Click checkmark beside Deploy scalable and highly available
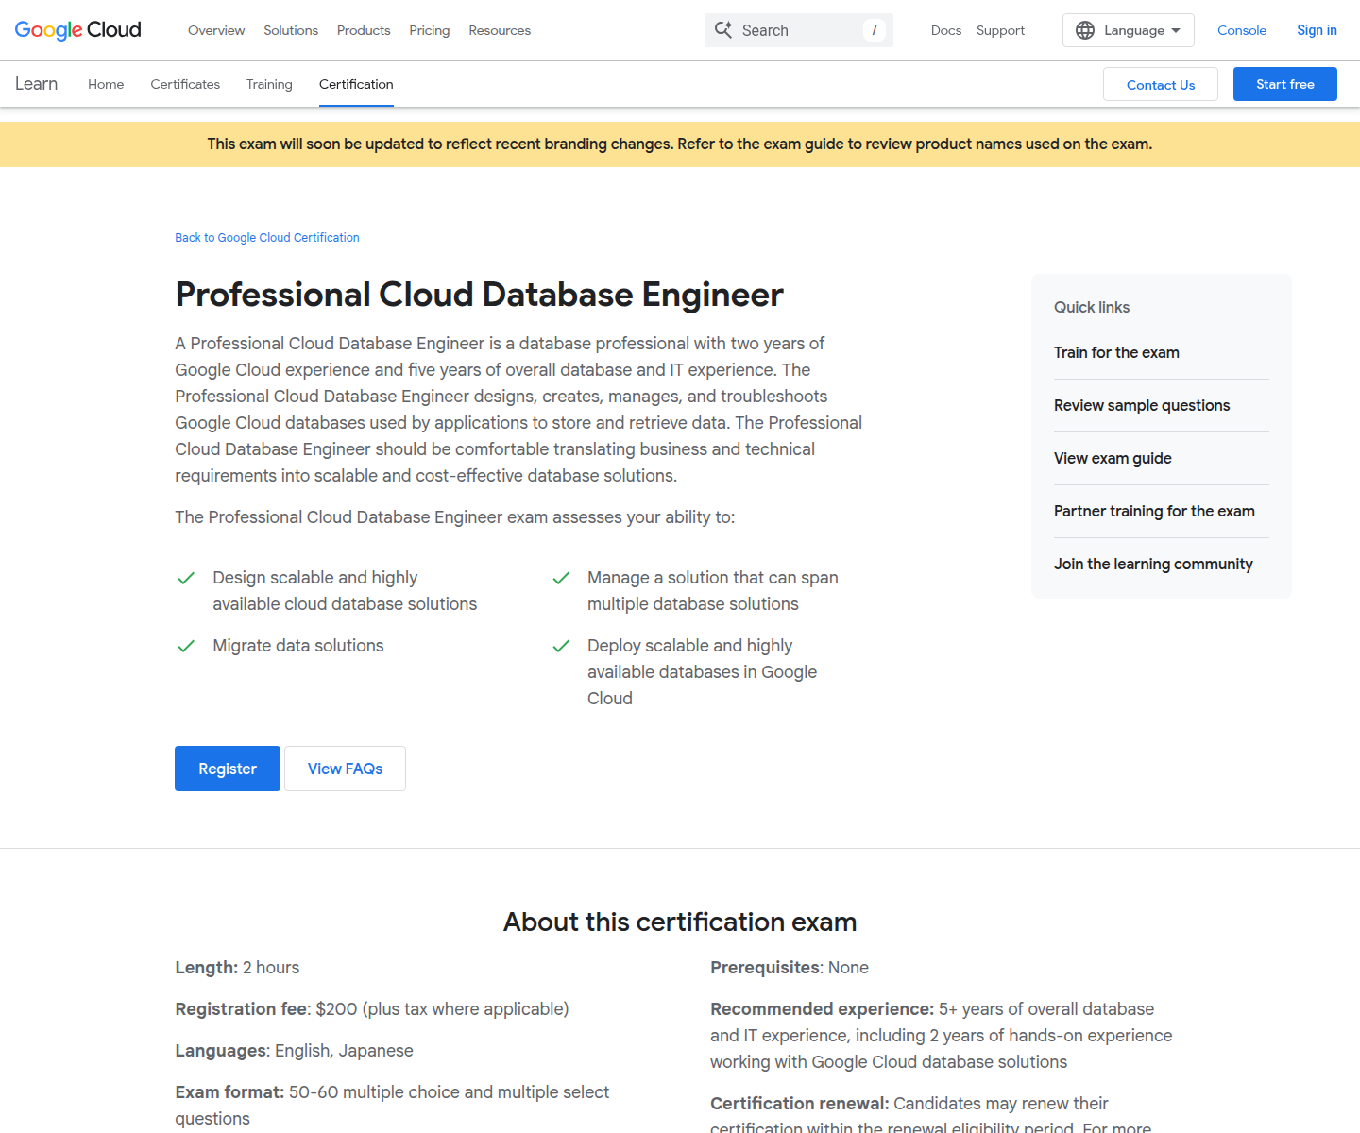Image resolution: width=1360 pixels, height=1133 pixels. [x=561, y=646]
